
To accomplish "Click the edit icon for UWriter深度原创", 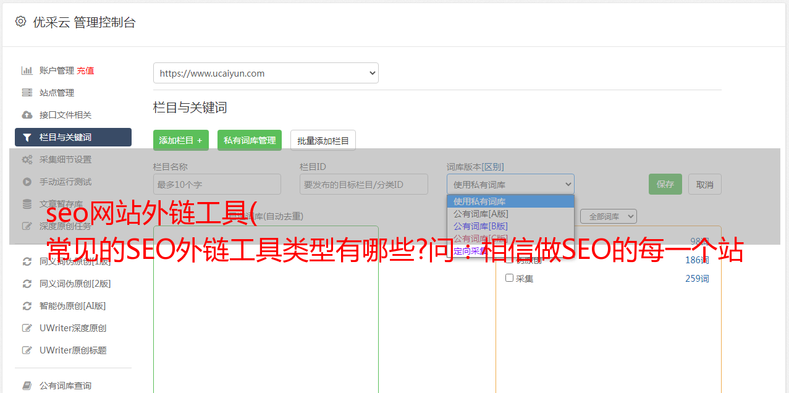I will pyautogui.click(x=27, y=328).
